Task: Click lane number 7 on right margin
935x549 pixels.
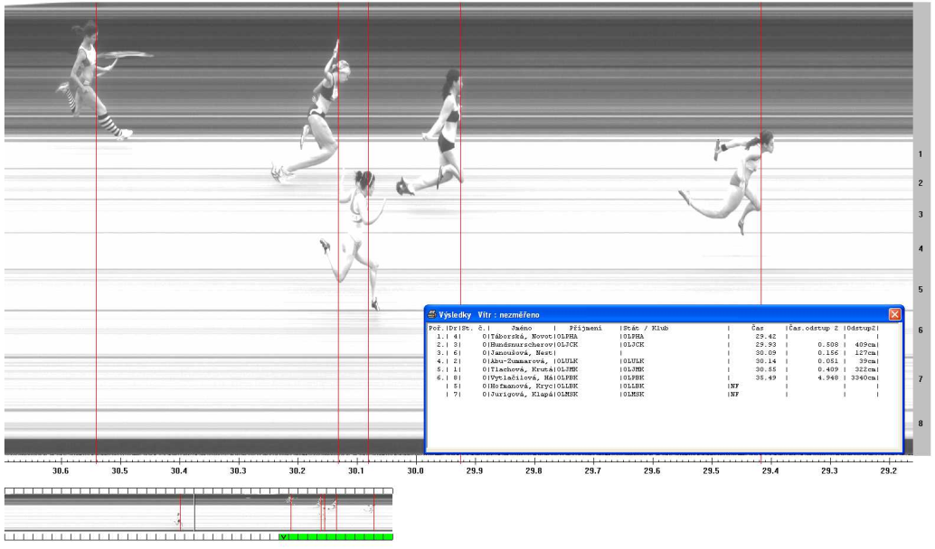Action: point(921,379)
